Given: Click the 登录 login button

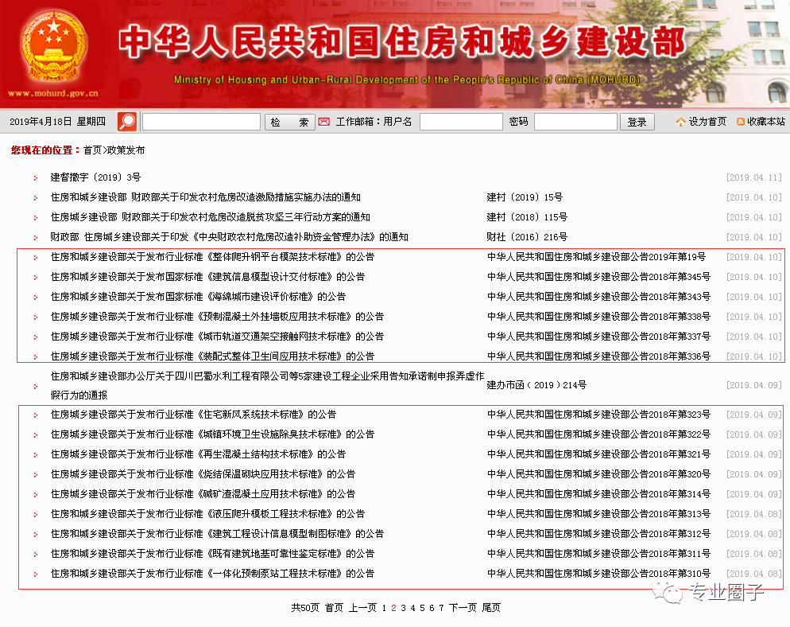Looking at the screenshot, I should point(637,122).
